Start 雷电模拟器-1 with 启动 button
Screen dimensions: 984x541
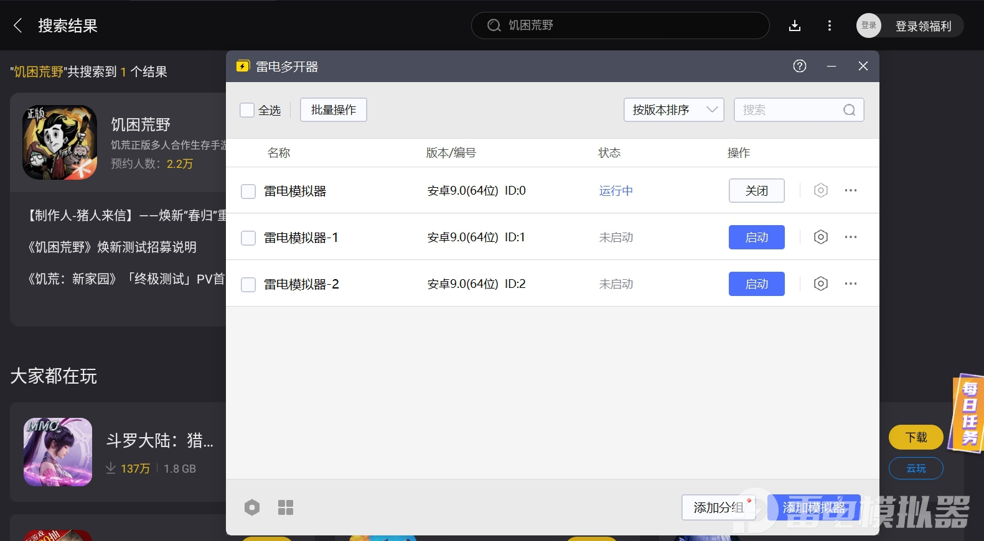pos(756,237)
